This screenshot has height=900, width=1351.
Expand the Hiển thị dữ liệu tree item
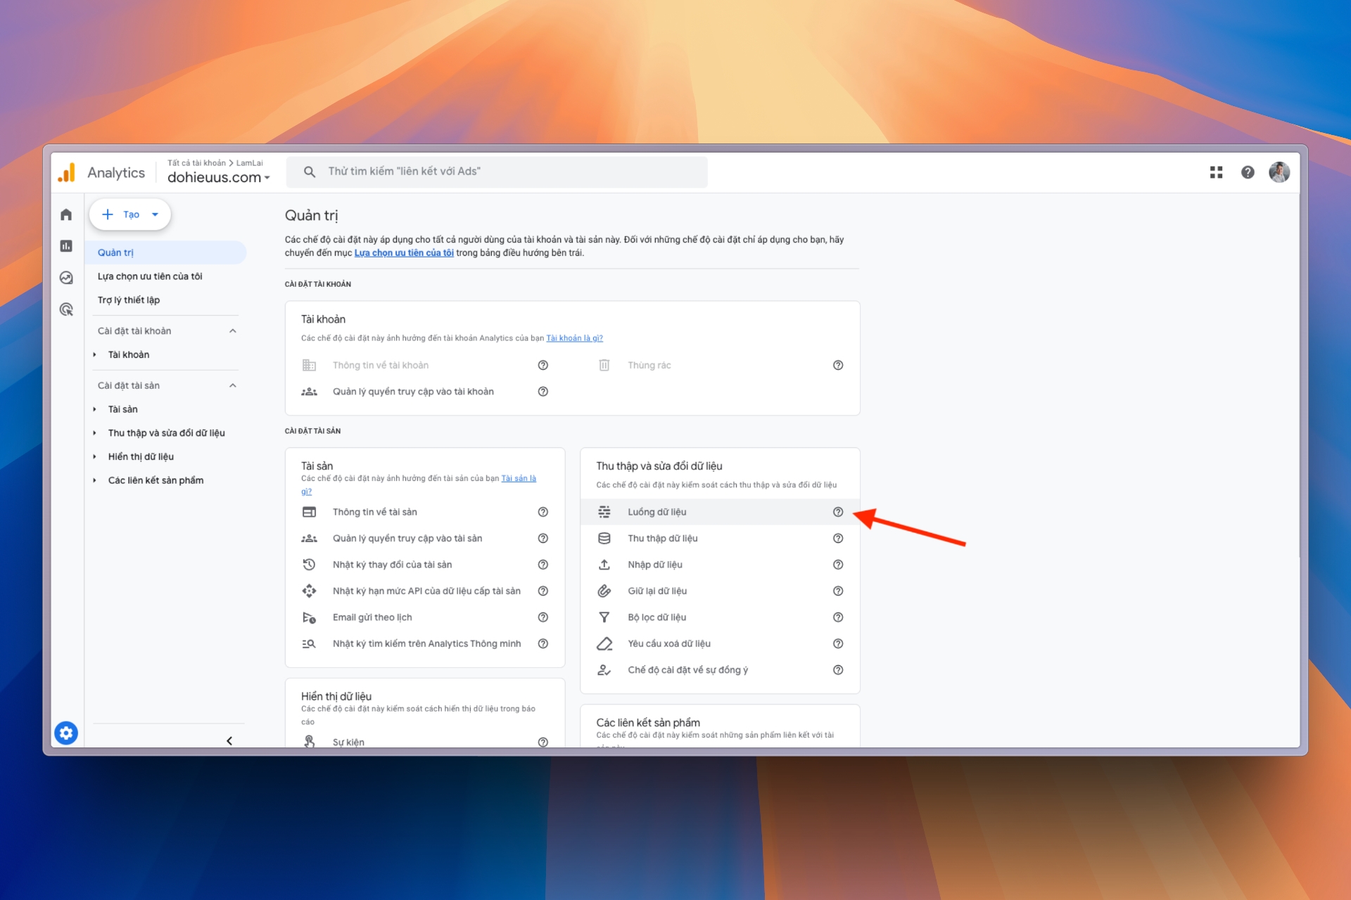[x=95, y=457]
